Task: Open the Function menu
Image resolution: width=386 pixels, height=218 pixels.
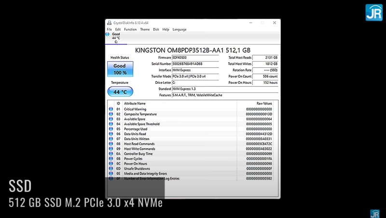Action: (x=130, y=29)
